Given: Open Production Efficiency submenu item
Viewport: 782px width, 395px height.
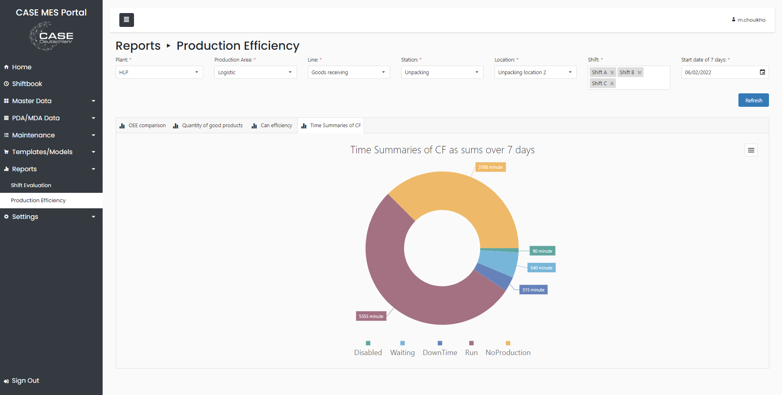Looking at the screenshot, I should point(51,200).
